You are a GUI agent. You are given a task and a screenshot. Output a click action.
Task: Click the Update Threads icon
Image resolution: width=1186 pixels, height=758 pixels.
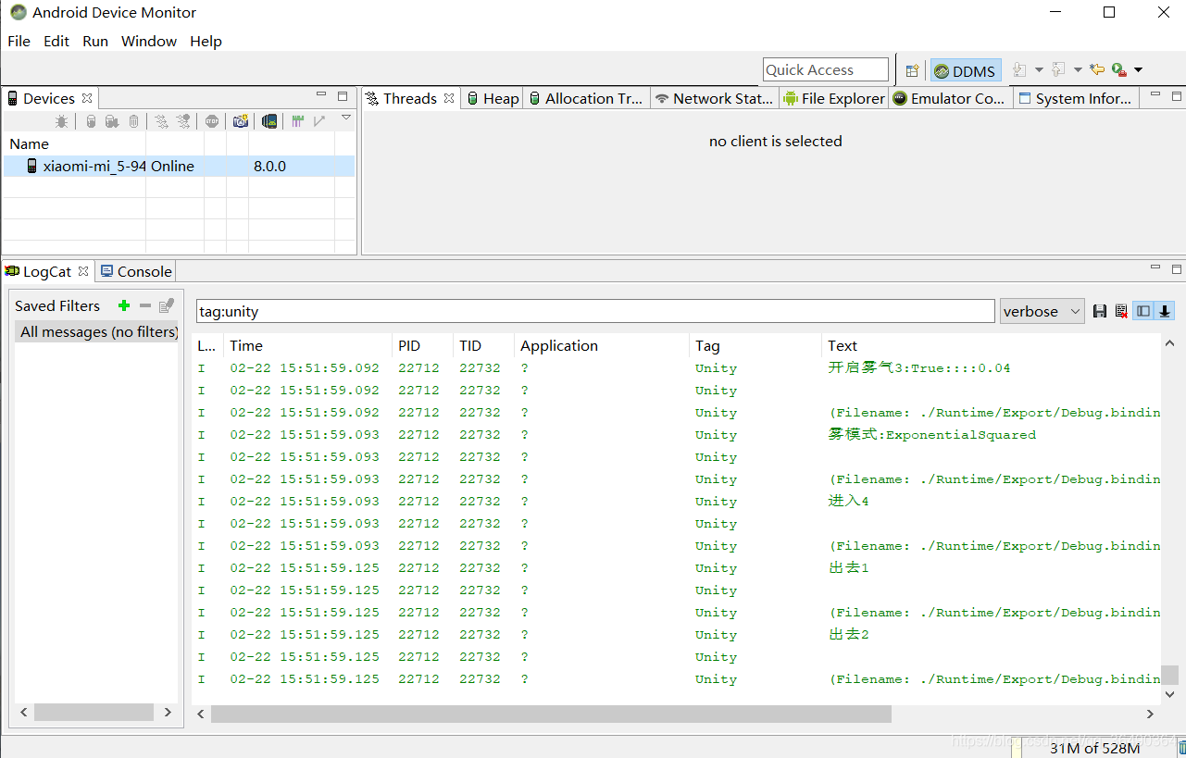click(161, 121)
